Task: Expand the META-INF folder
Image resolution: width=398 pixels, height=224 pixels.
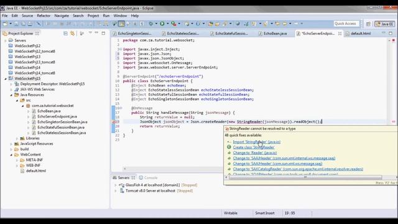Action: (17, 160)
